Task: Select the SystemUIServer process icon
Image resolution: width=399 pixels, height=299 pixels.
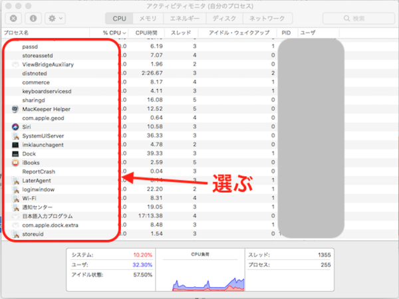Action: click(16, 136)
